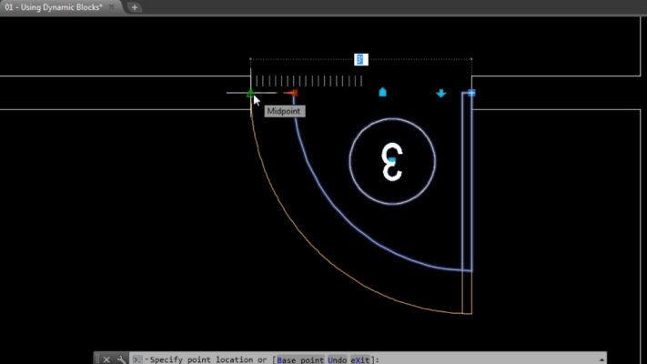
Task: Click the blue house-shaped alignment grip
Action: point(382,92)
